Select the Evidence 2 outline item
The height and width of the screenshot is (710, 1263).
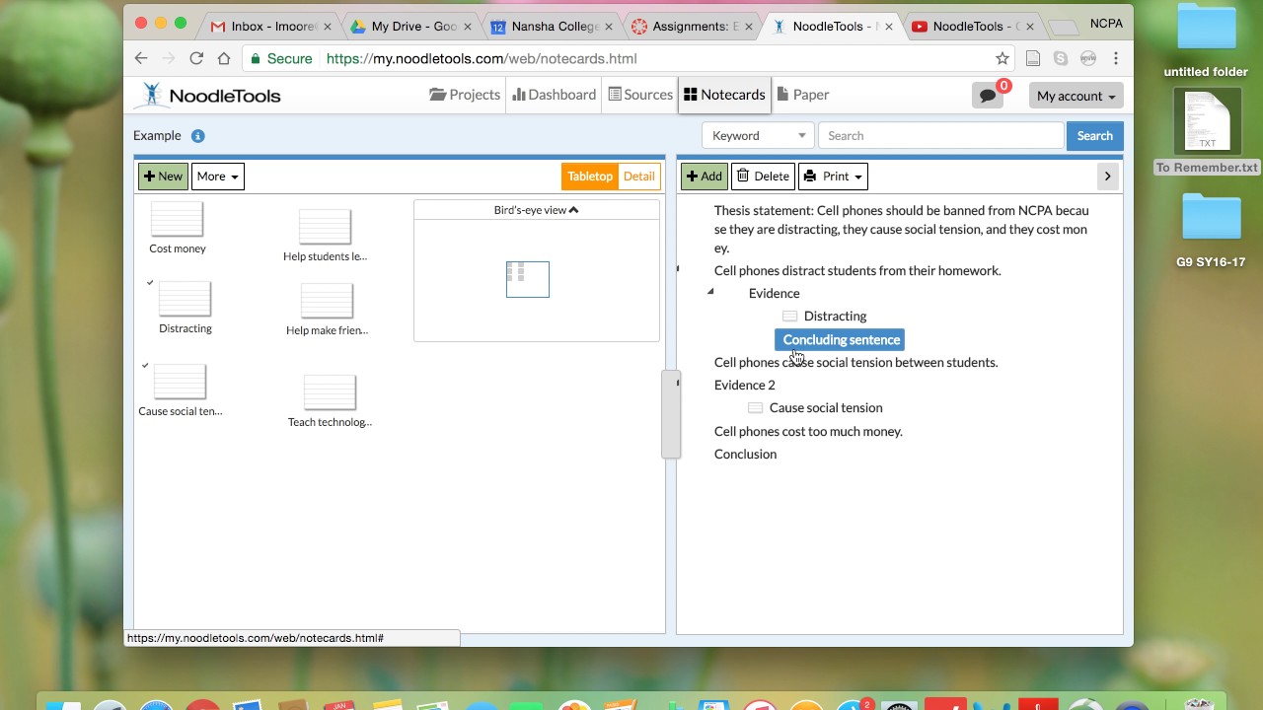(x=745, y=386)
